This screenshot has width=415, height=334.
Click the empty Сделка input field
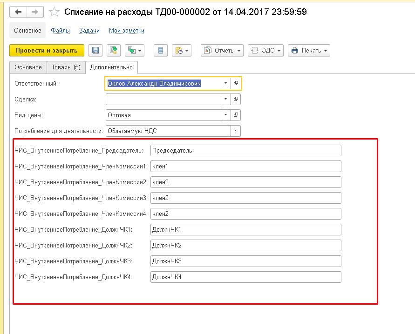click(x=163, y=99)
